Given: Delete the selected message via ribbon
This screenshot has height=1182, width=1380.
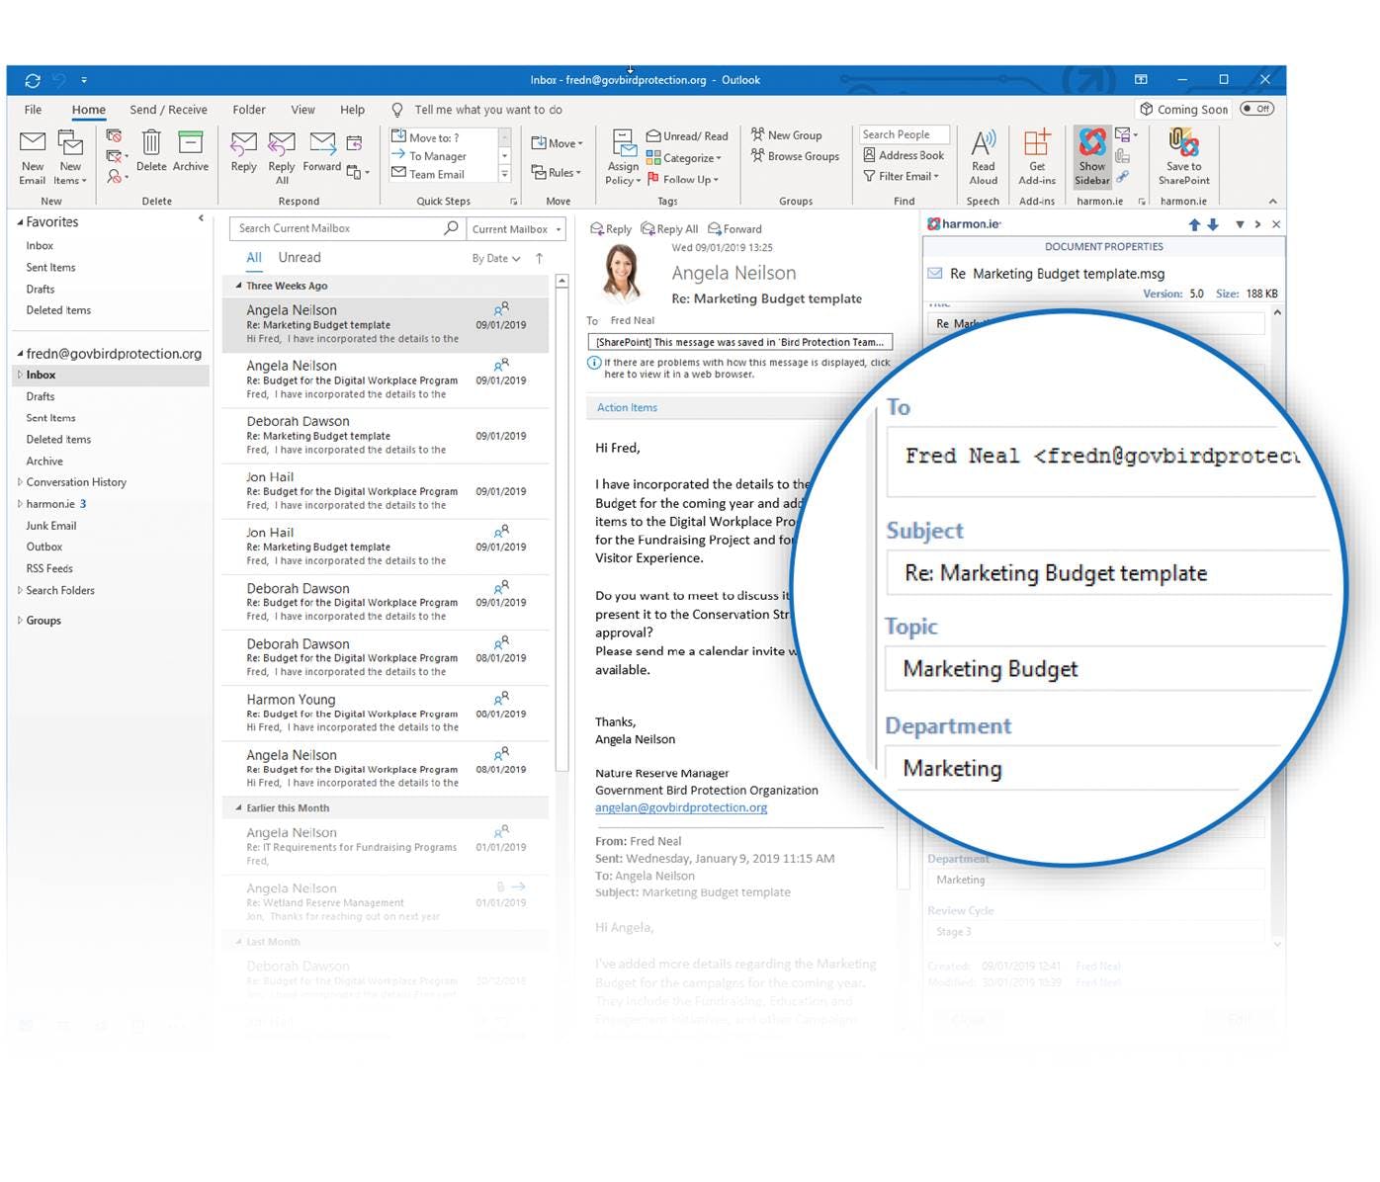Looking at the screenshot, I should coord(151,151).
